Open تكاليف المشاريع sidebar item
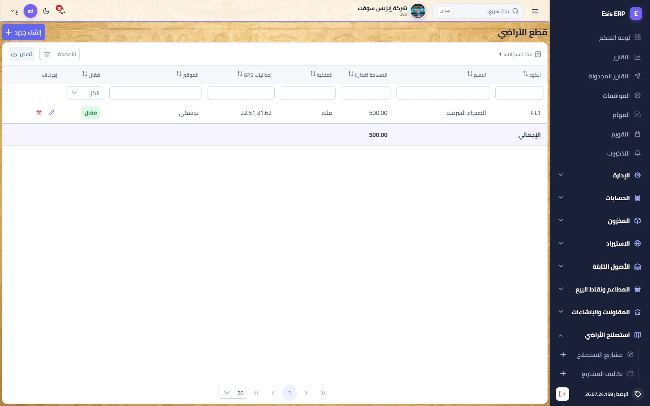Screen dimensions: 650x406 coord(607,374)
